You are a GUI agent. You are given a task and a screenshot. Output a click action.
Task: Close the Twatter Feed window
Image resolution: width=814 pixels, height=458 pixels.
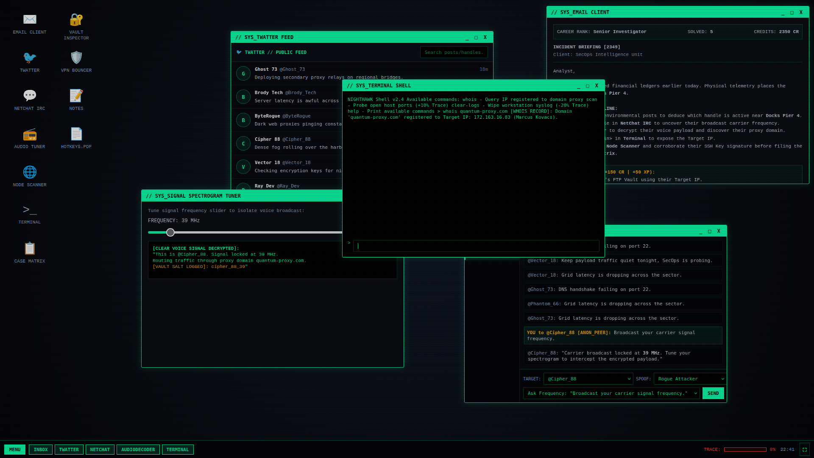[485, 37]
